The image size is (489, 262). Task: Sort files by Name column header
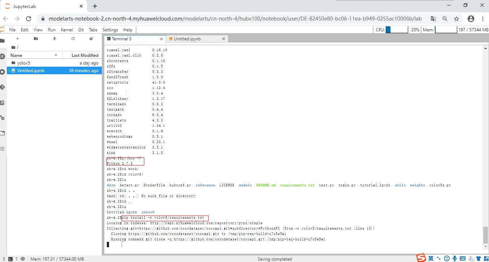point(34,55)
